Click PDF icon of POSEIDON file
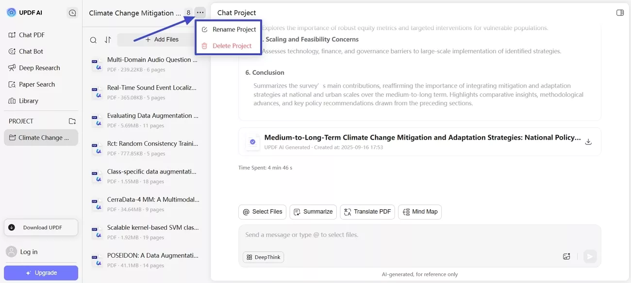631x283 pixels. 97,260
